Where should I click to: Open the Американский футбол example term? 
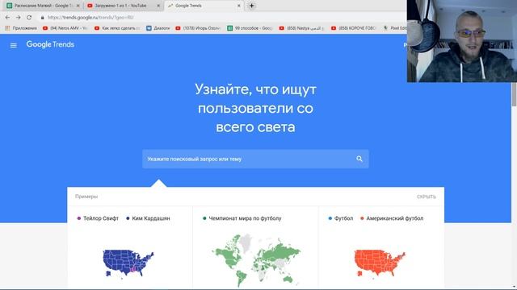(x=395, y=218)
